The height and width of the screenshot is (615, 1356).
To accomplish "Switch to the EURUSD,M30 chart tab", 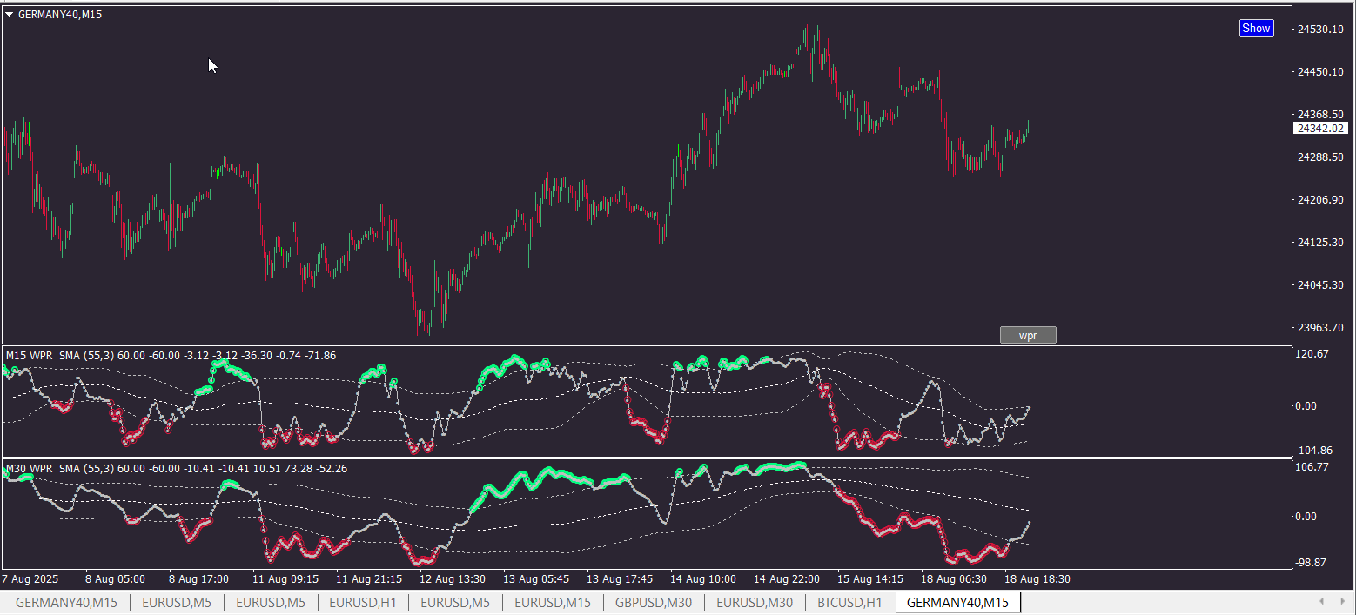I will (755, 602).
